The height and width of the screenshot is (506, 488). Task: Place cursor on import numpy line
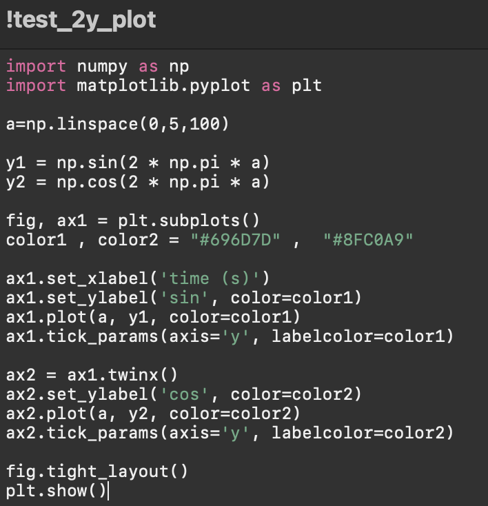97,67
